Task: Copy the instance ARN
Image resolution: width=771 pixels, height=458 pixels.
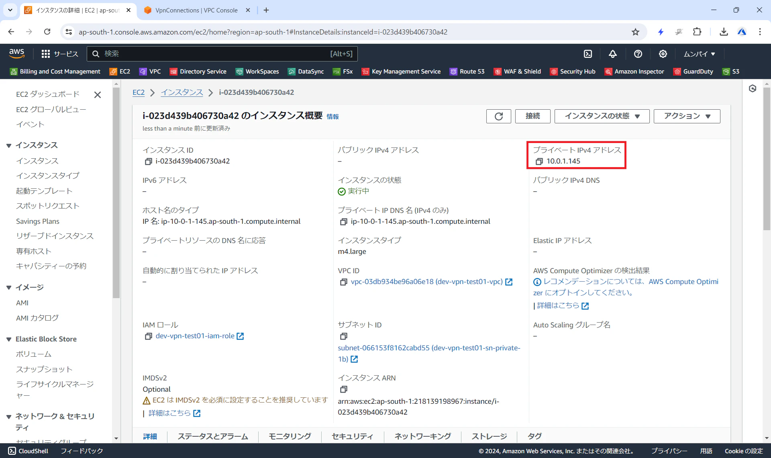Action: (x=343, y=389)
